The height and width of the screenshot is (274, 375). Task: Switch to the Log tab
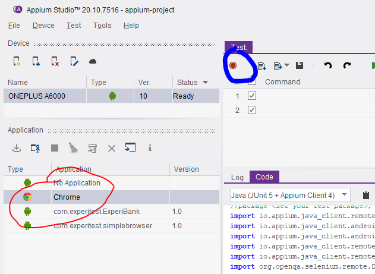pos(237,177)
